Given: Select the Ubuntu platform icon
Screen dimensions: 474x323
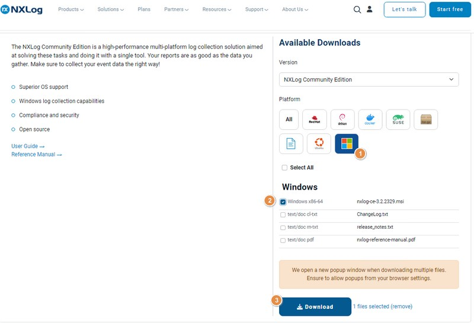Looking at the screenshot, I should tap(319, 143).
